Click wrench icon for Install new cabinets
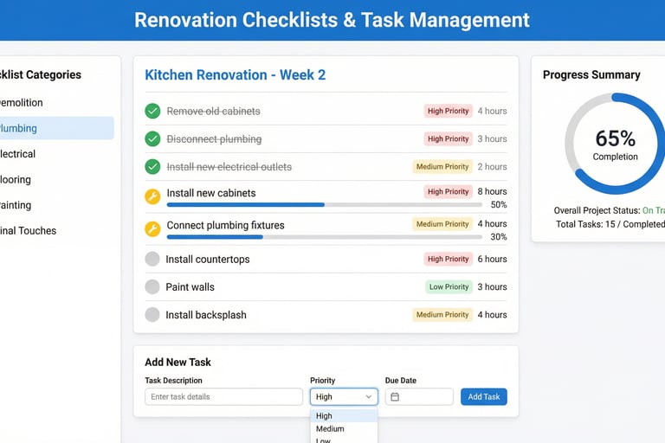This screenshot has height=443, width=665. 152,196
